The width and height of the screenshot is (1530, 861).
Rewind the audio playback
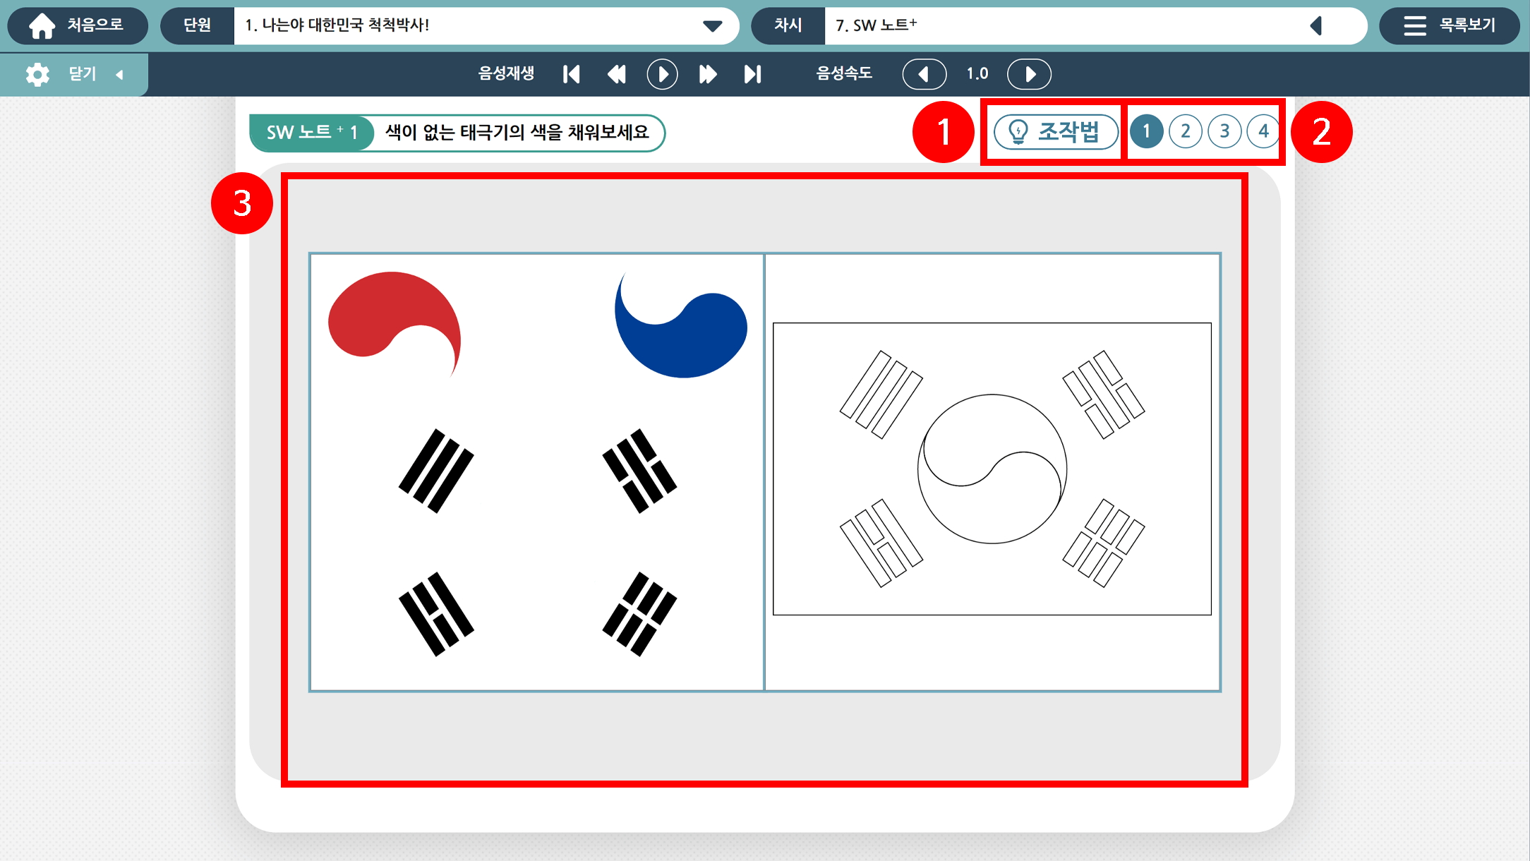pos(617,74)
